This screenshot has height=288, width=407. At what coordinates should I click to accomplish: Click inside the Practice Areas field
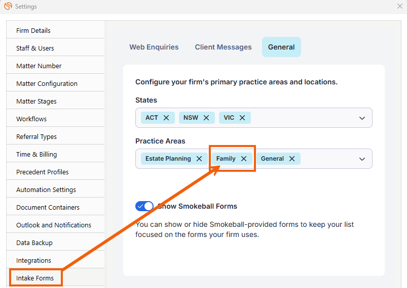(x=329, y=159)
